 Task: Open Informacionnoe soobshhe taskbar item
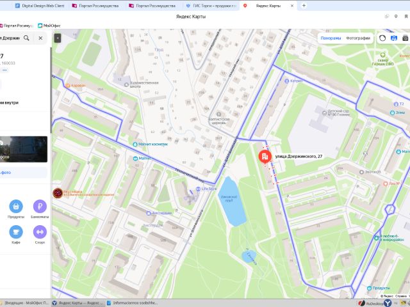coord(133,303)
